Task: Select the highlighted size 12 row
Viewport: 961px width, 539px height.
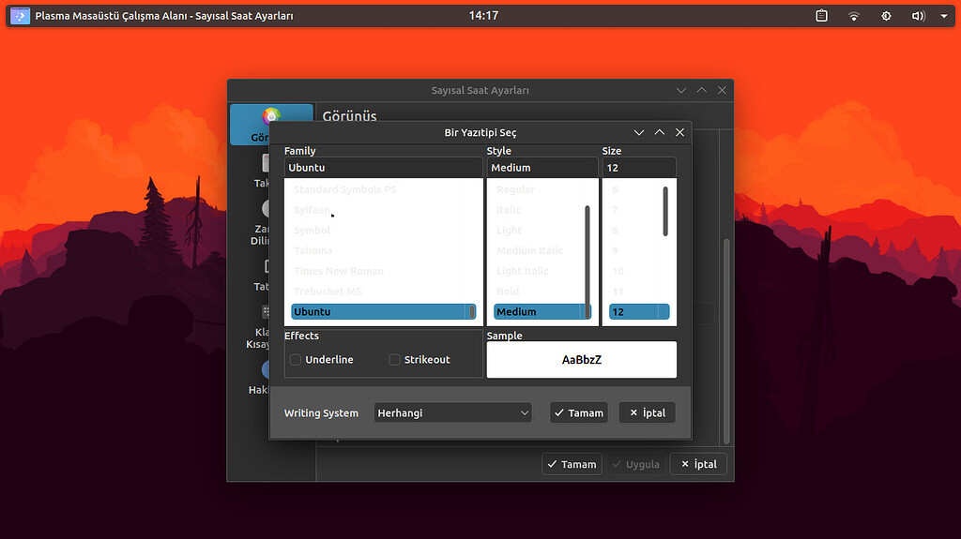Action: pos(639,312)
